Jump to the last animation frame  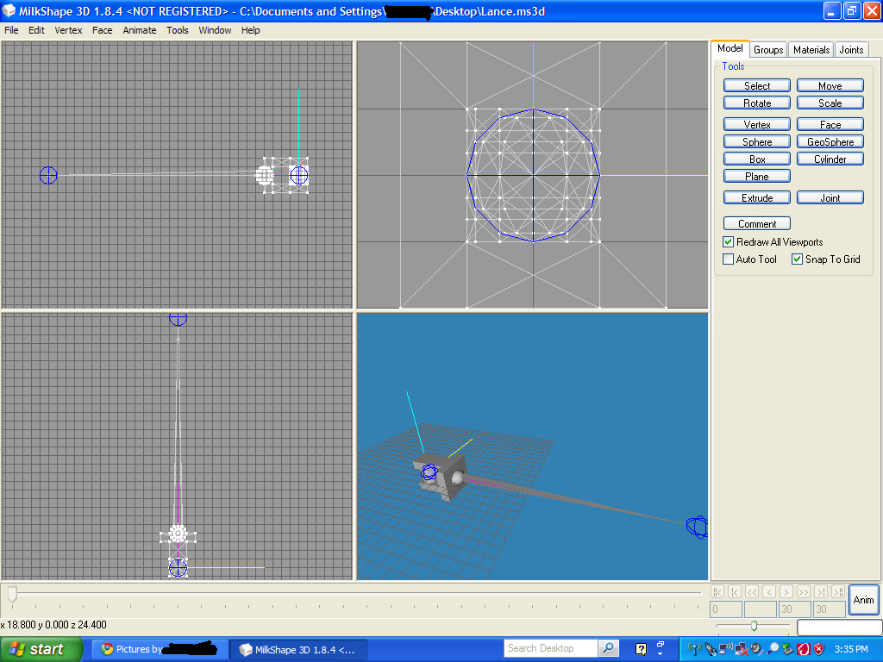tap(838, 591)
